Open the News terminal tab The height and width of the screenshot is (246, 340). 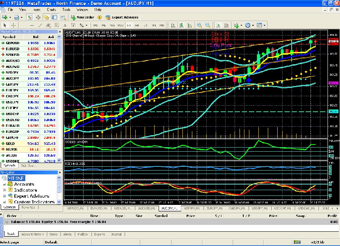[54, 234]
